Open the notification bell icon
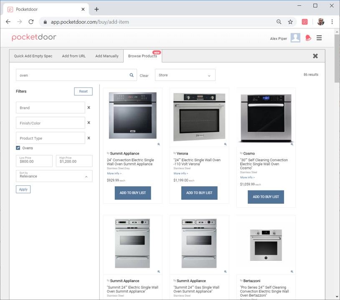The image size is (340, 300). (x=308, y=38)
